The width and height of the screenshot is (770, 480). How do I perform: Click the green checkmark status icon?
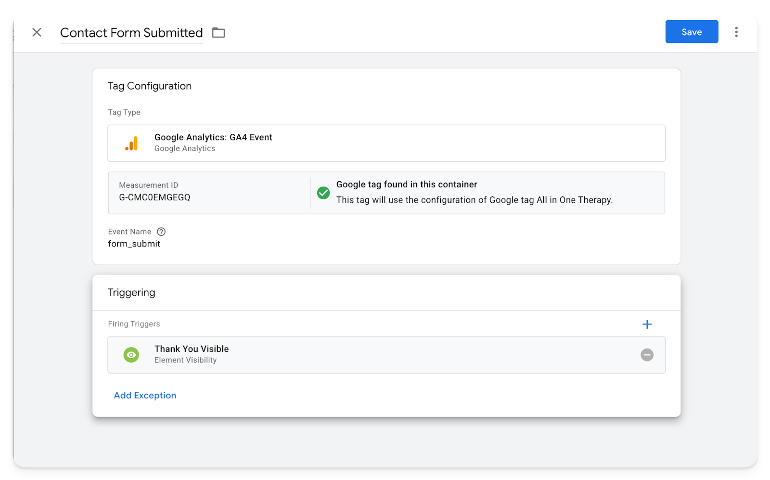[323, 193]
